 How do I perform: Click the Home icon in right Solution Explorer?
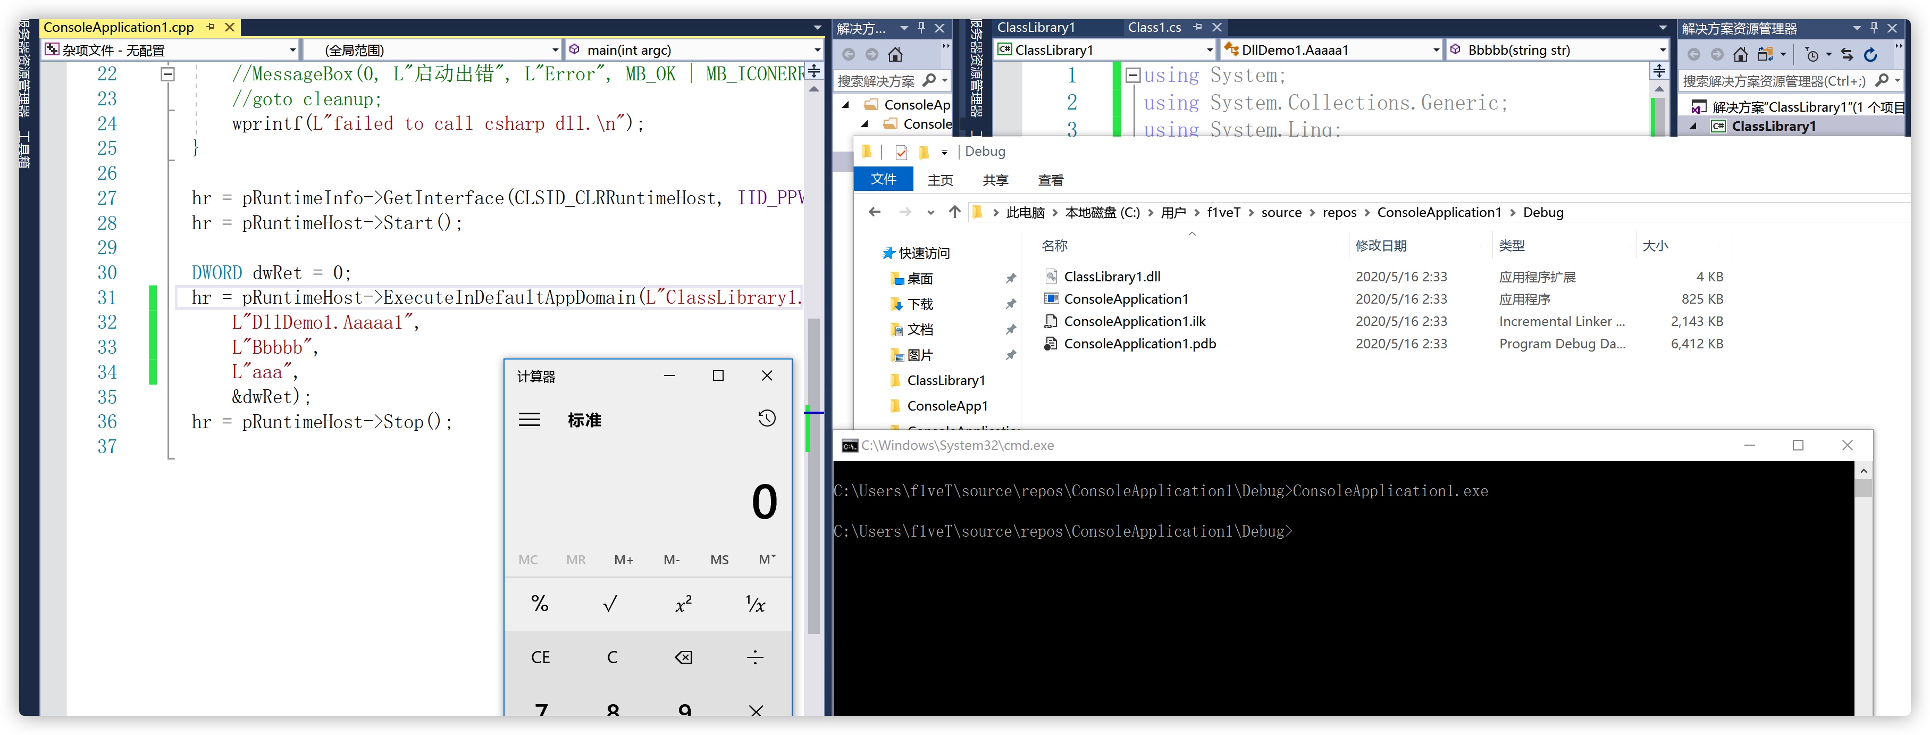click(1740, 54)
